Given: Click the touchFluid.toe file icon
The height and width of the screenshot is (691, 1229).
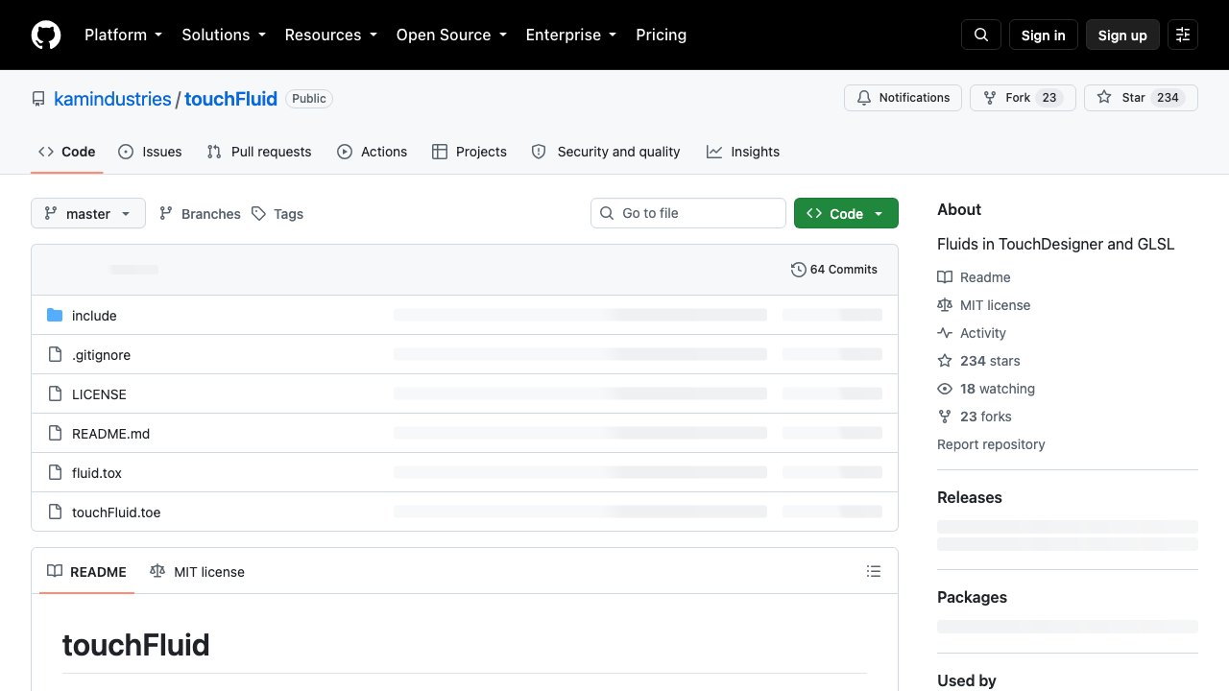Looking at the screenshot, I should [x=55, y=512].
